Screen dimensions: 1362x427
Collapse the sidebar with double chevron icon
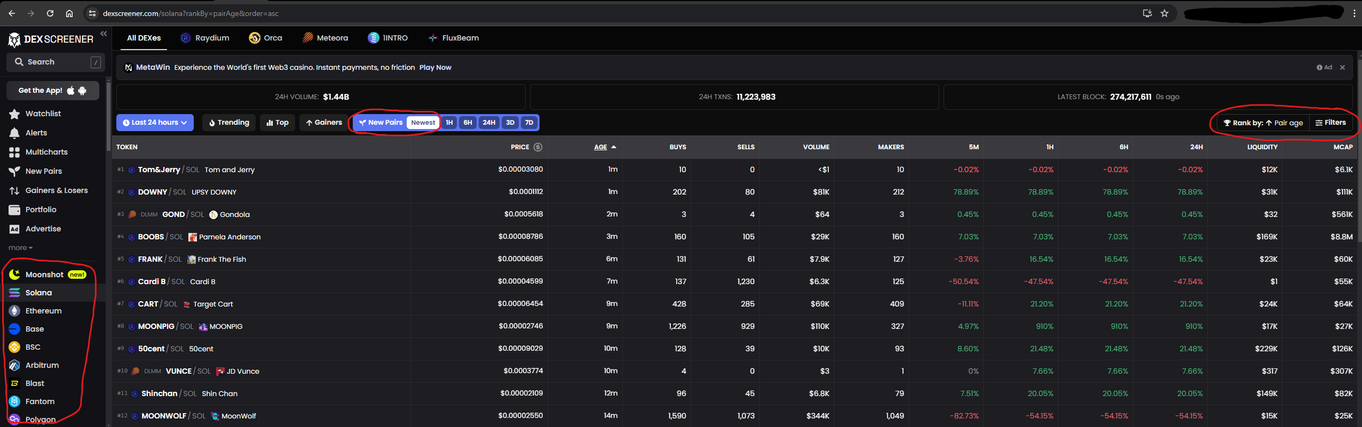click(x=104, y=34)
